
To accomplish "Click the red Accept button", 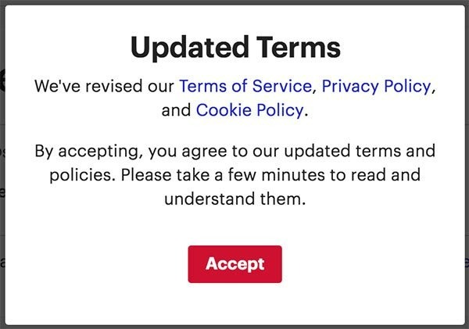I will point(234,264).
